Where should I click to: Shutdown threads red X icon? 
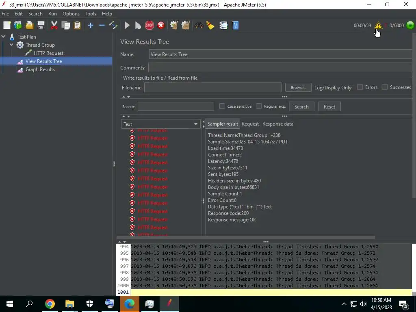[161, 26]
